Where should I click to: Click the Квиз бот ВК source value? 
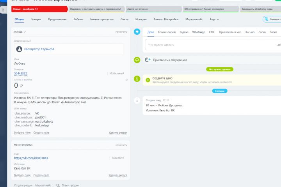[22, 168]
